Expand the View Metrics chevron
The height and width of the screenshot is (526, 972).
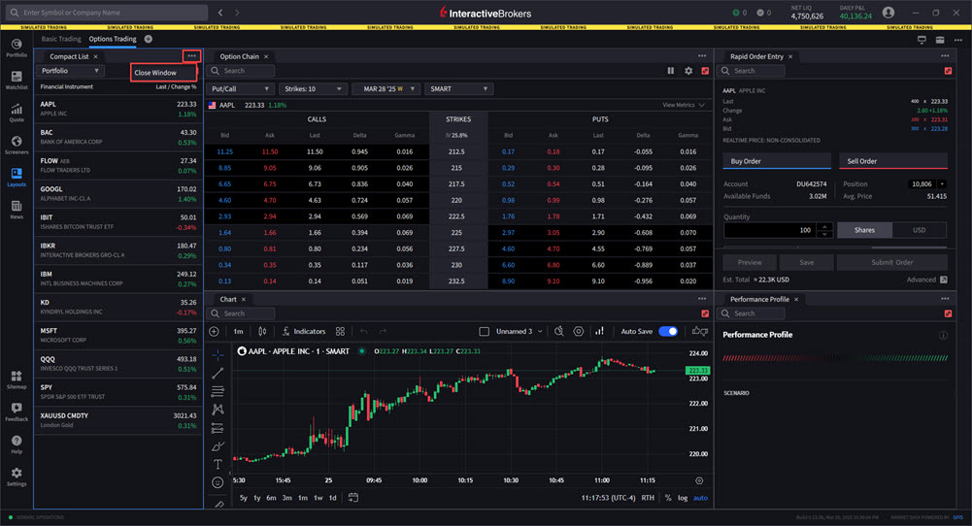coord(702,106)
